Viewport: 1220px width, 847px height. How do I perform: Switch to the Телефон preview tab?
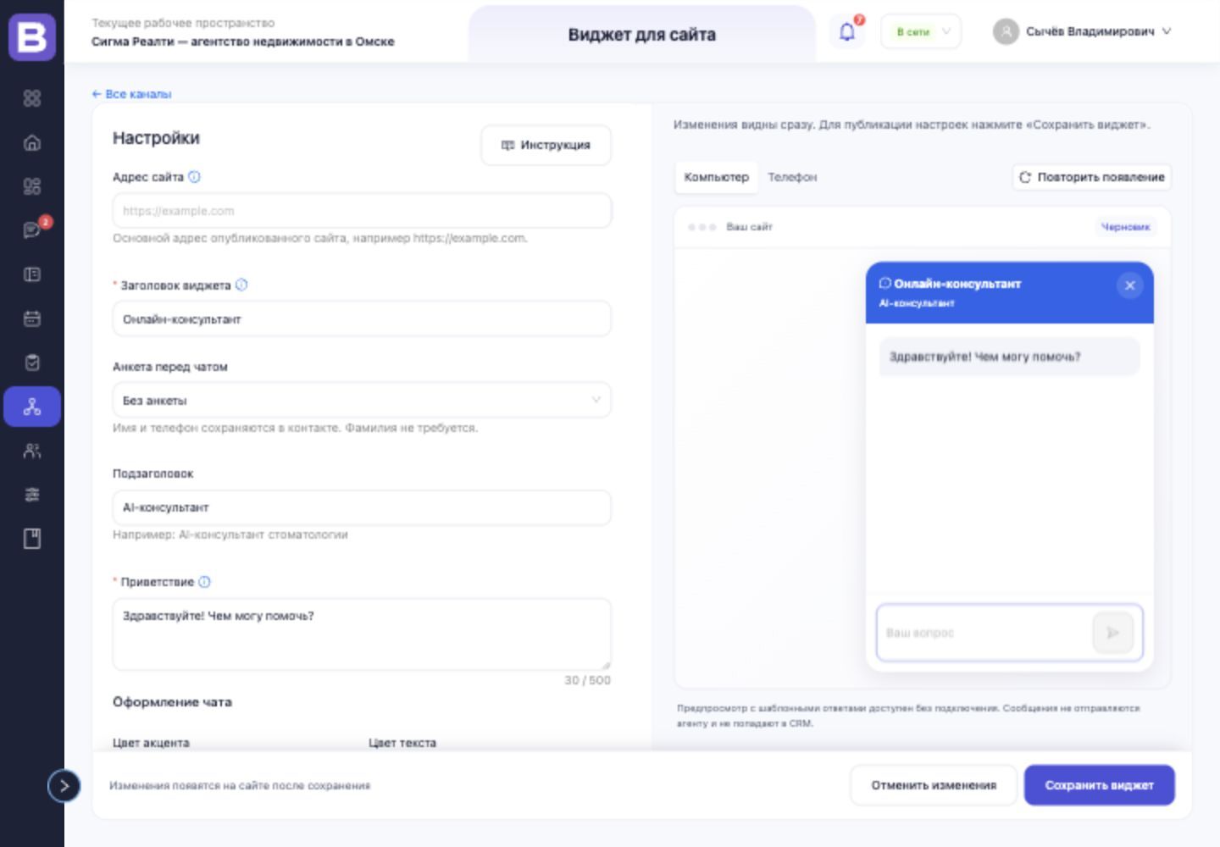[x=792, y=177]
